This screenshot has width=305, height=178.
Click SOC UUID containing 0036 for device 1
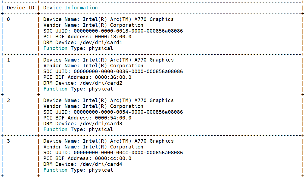[x=128, y=71]
